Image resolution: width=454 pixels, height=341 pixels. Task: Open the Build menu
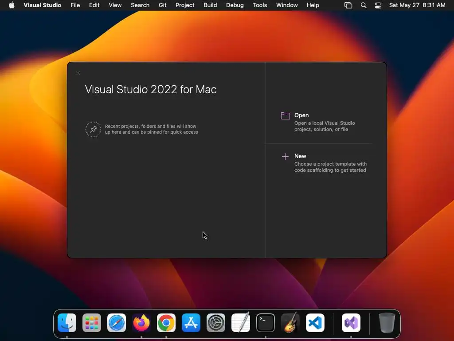210,5
